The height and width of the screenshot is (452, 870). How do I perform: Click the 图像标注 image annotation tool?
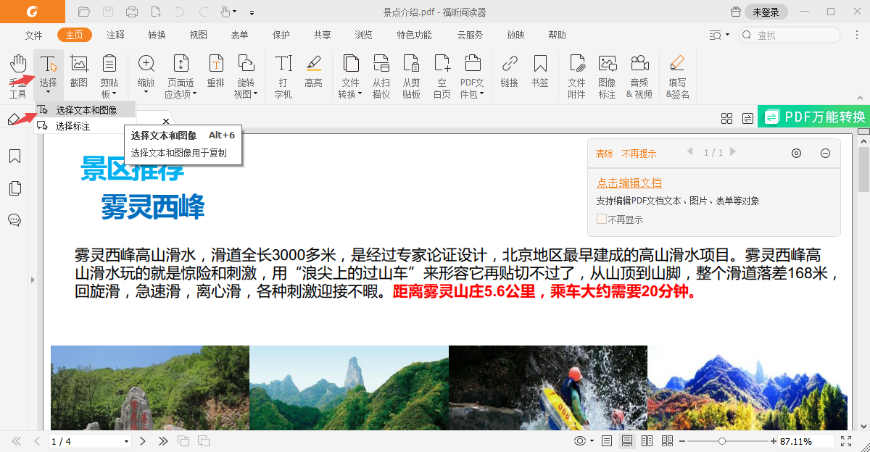(608, 72)
